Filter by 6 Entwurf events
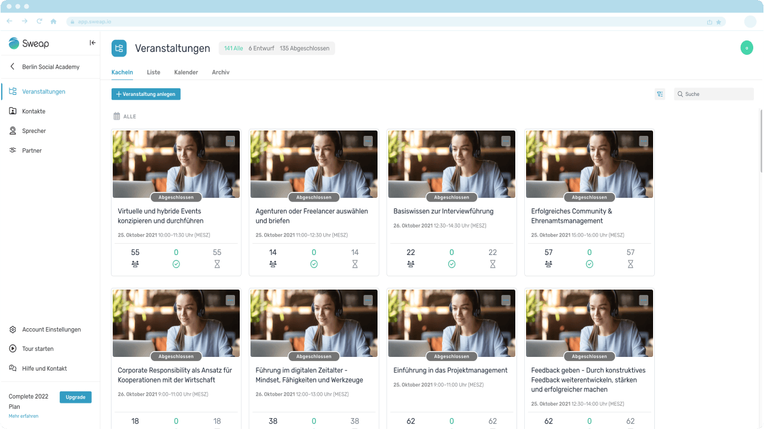764x429 pixels. pos(261,48)
